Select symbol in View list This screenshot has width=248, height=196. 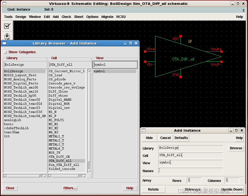(x=115, y=71)
